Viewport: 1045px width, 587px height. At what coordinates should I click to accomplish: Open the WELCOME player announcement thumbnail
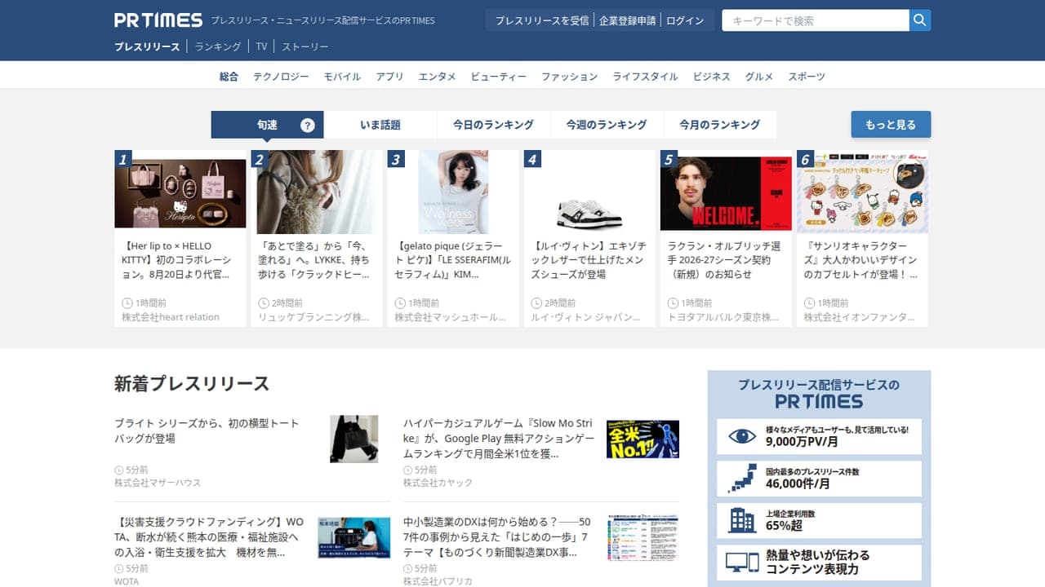point(726,192)
